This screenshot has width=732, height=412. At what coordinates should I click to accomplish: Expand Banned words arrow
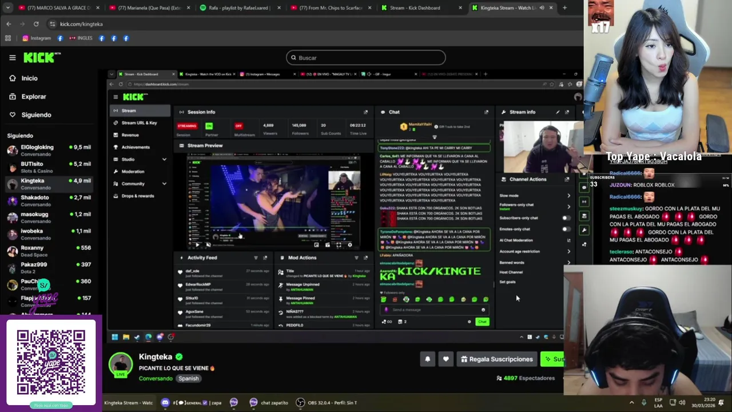click(x=568, y=262)
